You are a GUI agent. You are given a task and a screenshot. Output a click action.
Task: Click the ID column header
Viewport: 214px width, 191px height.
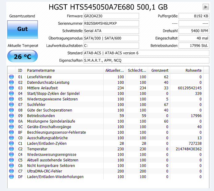click(20, 71)
